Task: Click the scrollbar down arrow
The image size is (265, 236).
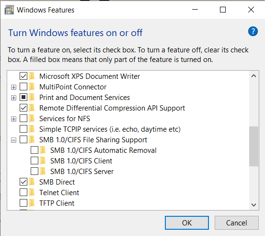Action: (253, 205)
